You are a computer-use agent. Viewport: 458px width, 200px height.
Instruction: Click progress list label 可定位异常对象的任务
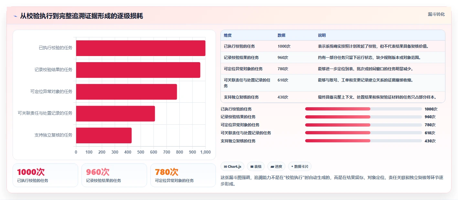tap(240, 125)
